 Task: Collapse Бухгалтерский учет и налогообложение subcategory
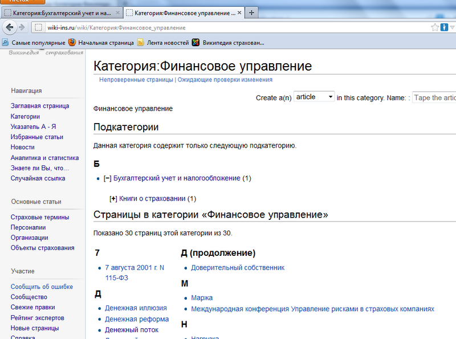point(107,178)
